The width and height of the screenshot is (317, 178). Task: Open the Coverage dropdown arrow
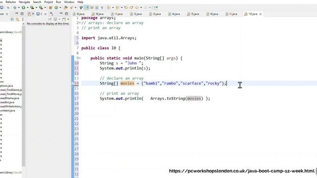pos(36,8)
